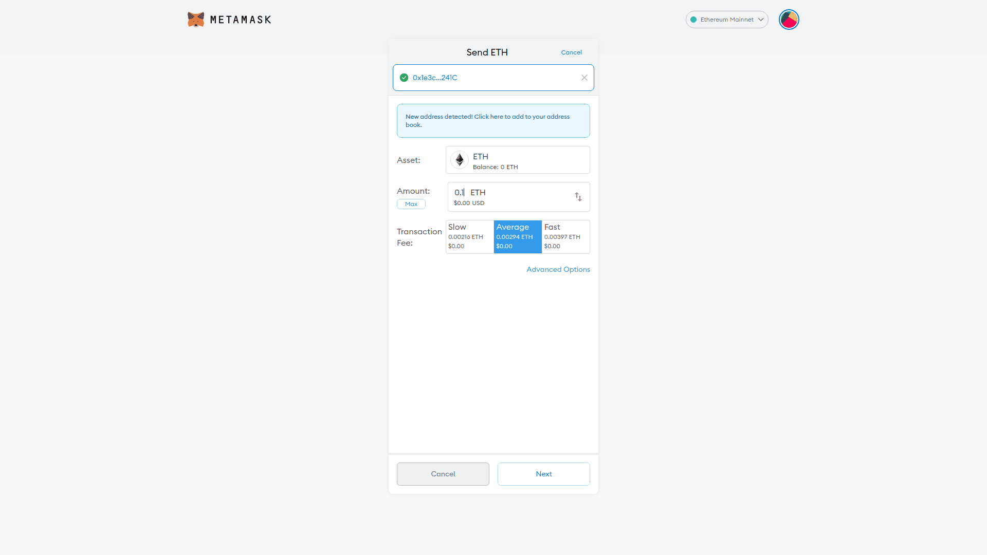This screenshot has height=555, width=987.
Task: Swap ETH/USD with the arrows icon
Action: [578, 197]
